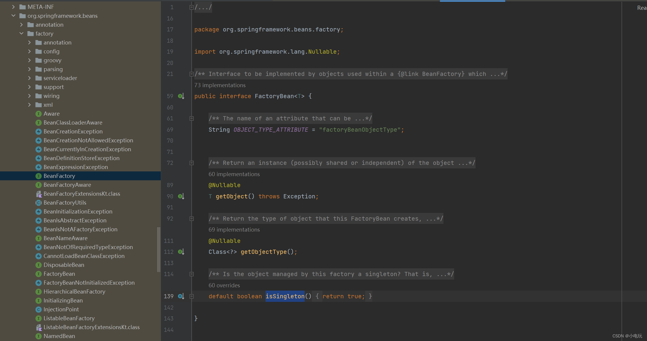
Task: Click the DisposableBean interface icon
Action: click(x=39, y=265)
